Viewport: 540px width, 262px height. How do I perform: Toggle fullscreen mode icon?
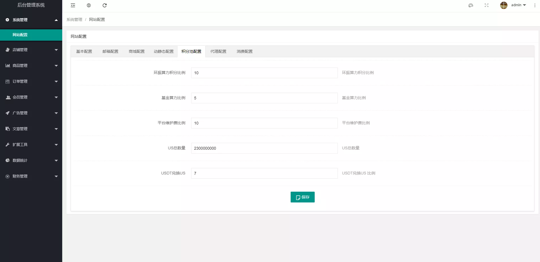click(487, 5)
